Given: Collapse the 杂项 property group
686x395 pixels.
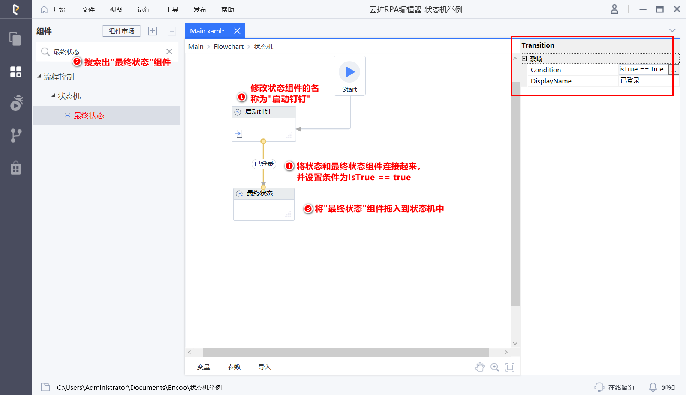Looking at the screenshot, I should 524,59.
